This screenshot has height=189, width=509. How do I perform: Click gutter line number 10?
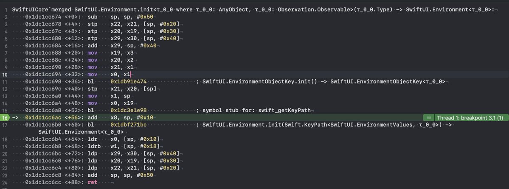coord(6,75)
